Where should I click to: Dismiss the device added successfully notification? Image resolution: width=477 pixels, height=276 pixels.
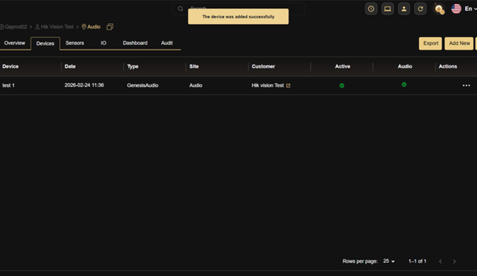coord(238,17)
